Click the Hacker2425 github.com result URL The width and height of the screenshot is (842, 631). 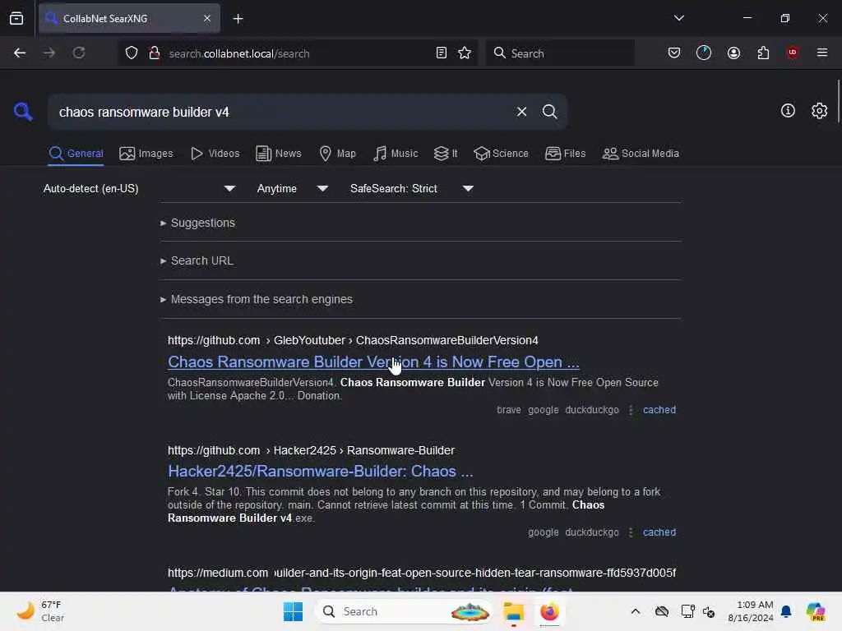coord(311,450)
